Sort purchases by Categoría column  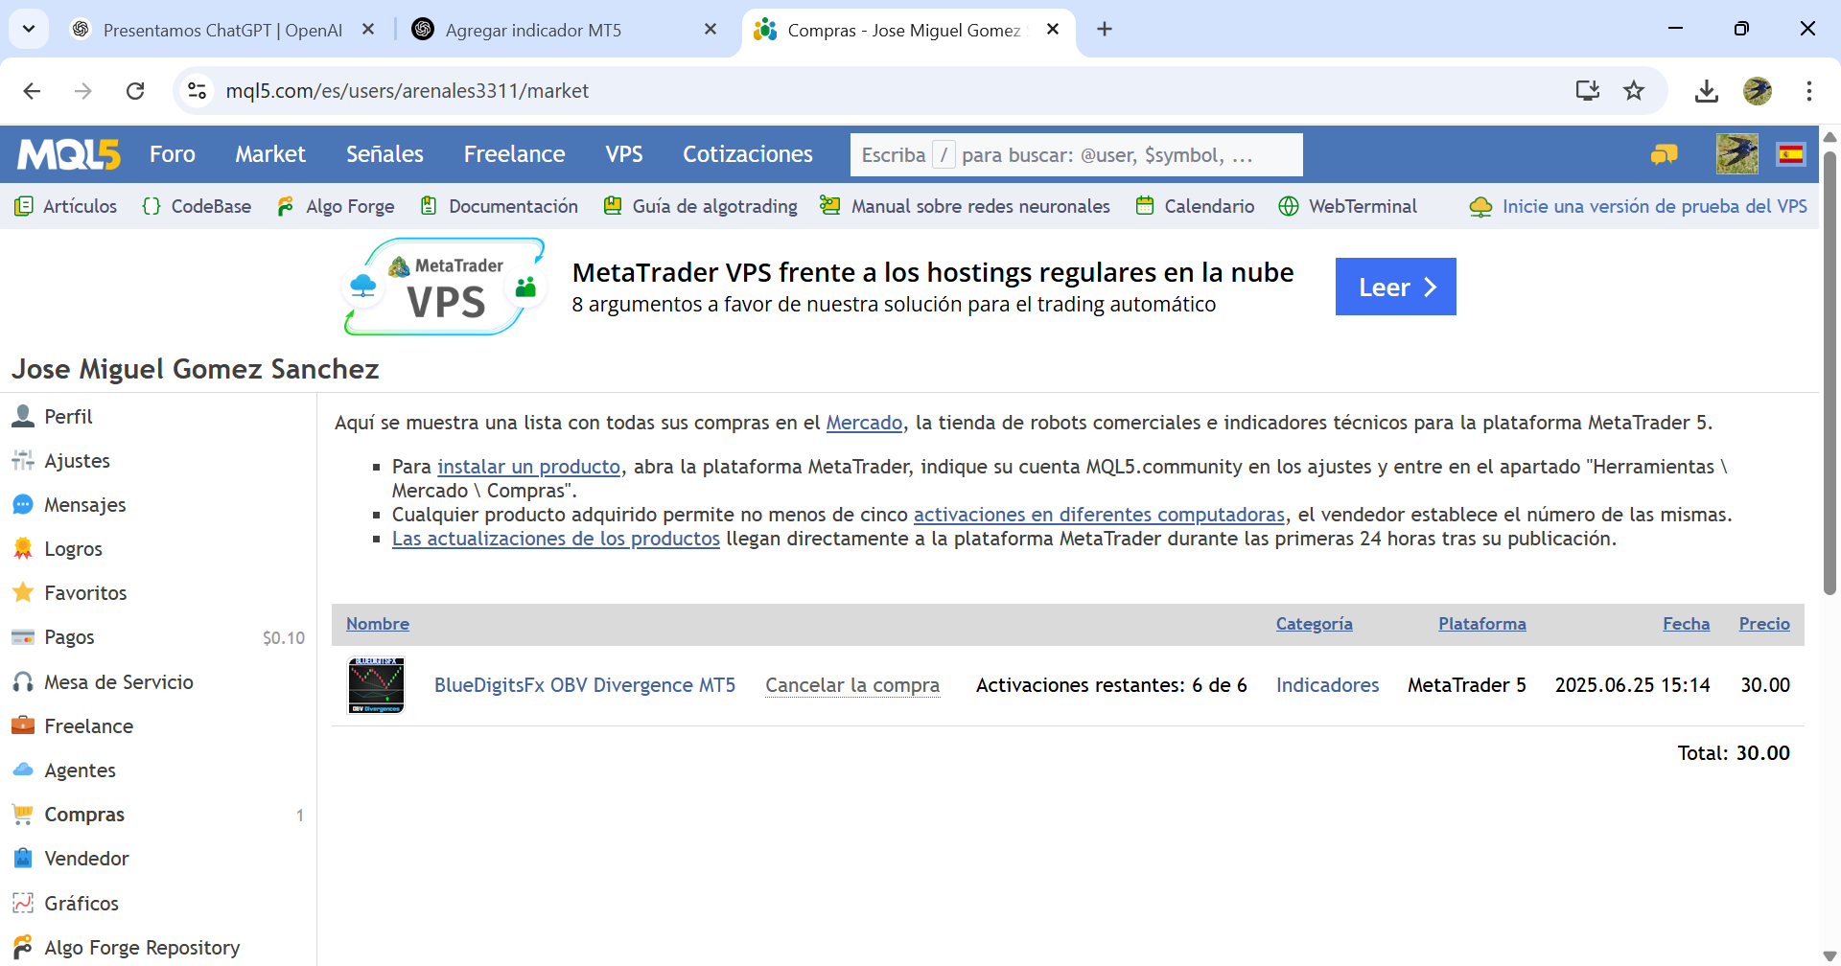[1314, 624]
